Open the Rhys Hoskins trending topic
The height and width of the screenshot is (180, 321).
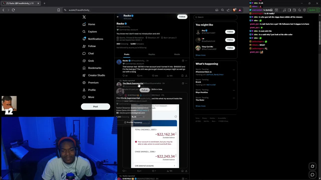point(202,92)
